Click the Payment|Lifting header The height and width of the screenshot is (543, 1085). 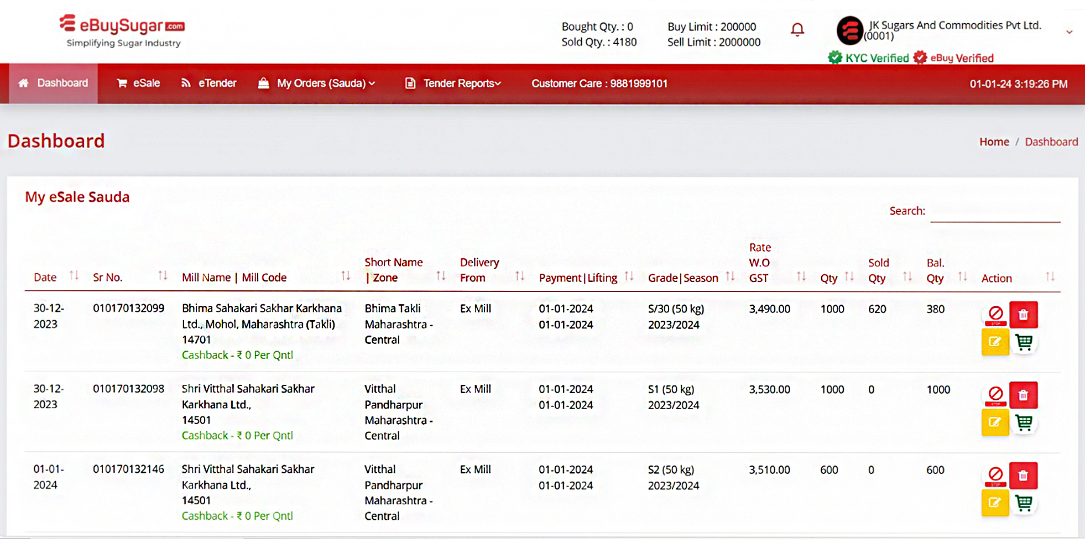578,278
